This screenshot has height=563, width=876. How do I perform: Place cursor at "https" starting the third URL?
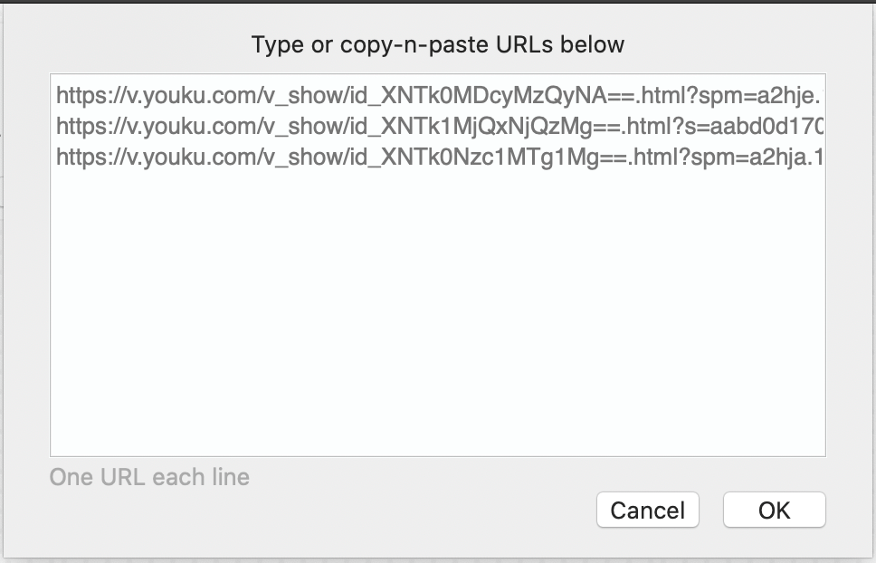[75, 157]
